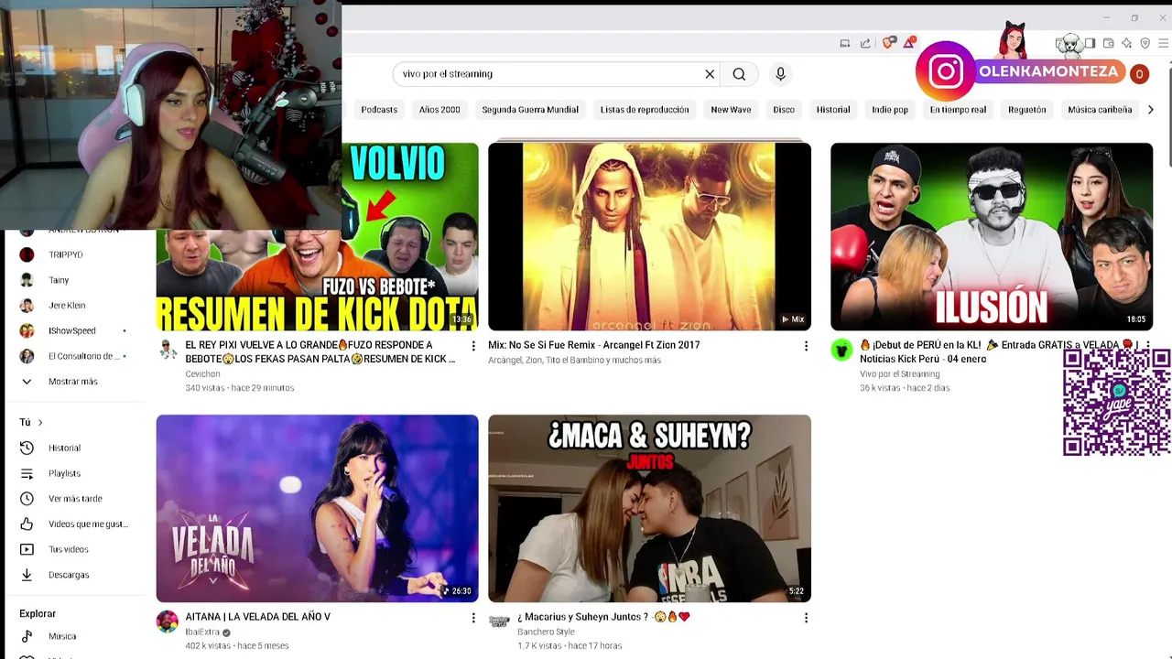The image size is (1172, 659).
Task: Open Ver más tarde in the sidebar
Action: 76,499
